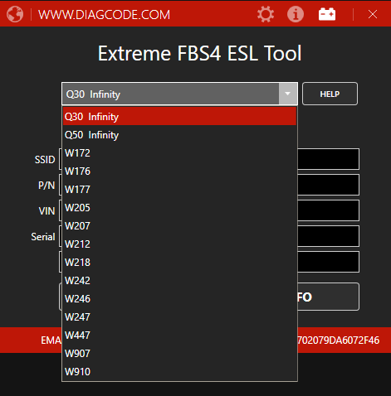The width and height of the screenshot is (391, 396).
Task: Select W172 in the dropdown list
Action: click(x=179, y=153)
